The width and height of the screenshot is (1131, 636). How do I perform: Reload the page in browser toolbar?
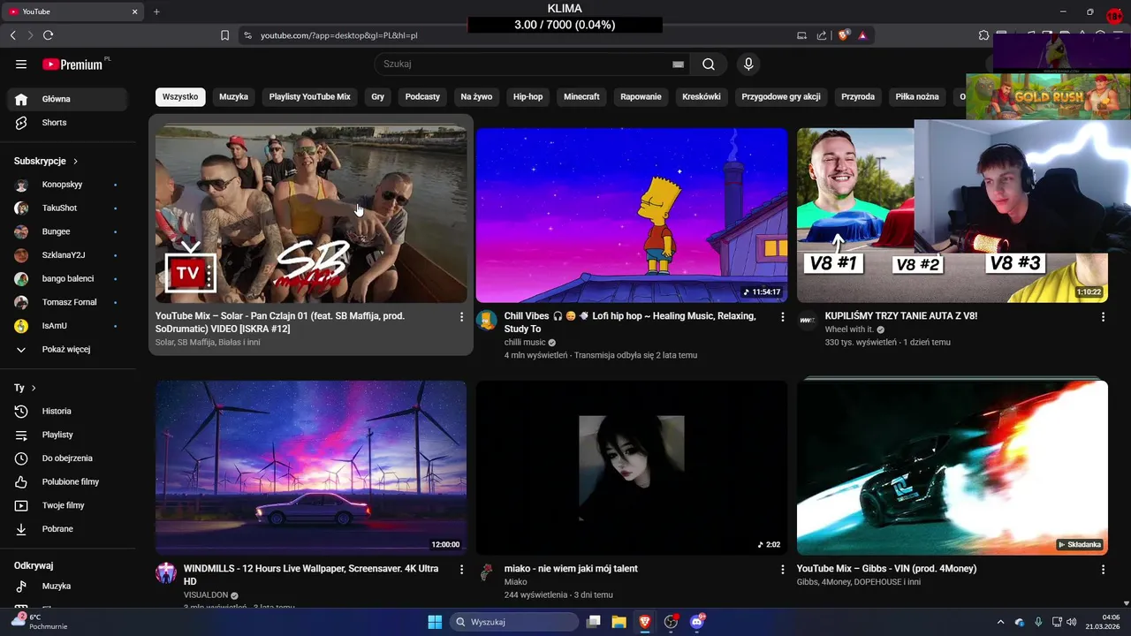click(x=48, y=35)
